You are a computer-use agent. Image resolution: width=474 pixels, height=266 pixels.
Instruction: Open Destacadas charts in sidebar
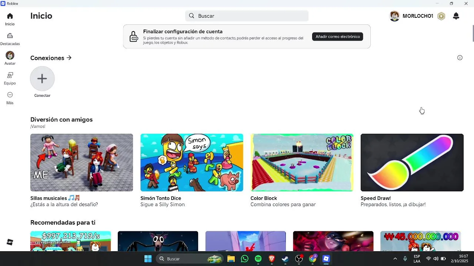pyautogui.click(x=10, y=36)
